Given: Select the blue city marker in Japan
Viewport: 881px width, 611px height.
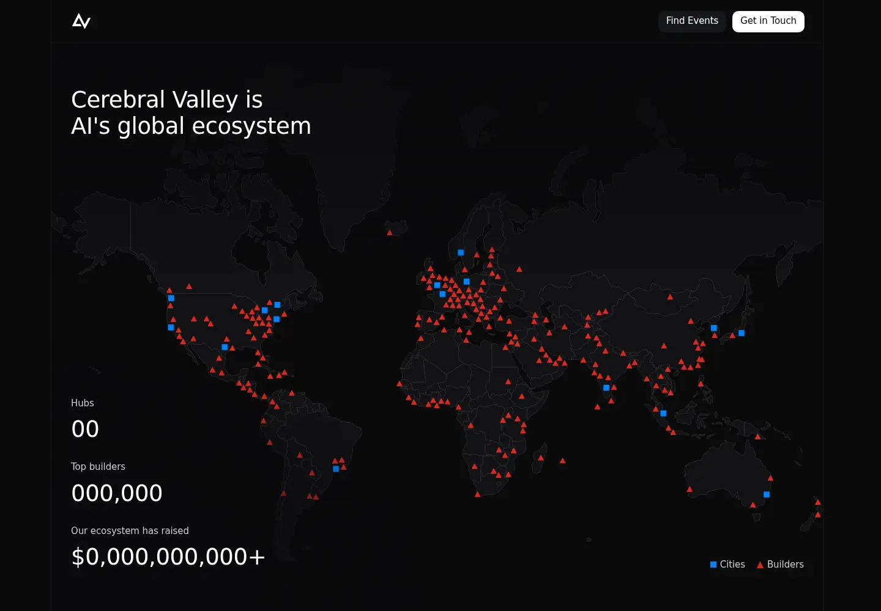Looking at the screenshot, I should coord(742,333).
